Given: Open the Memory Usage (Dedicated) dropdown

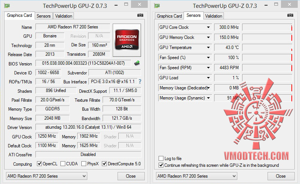Looking at the screenshot, I should pos(208,88).
